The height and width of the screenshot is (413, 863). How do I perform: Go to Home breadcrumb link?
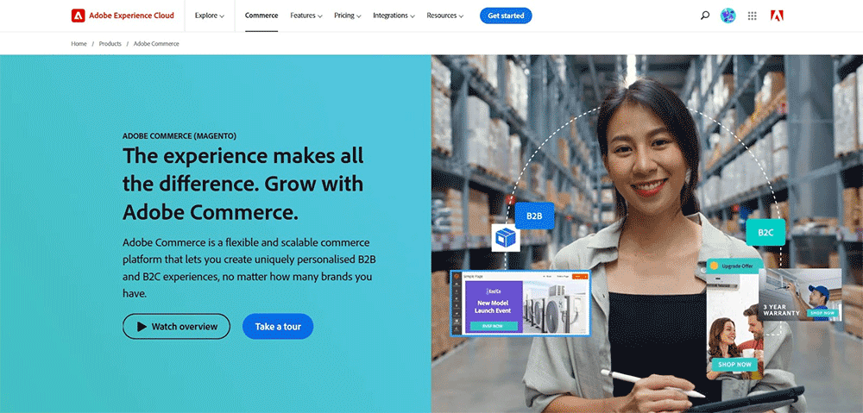(x=79, y=43)
